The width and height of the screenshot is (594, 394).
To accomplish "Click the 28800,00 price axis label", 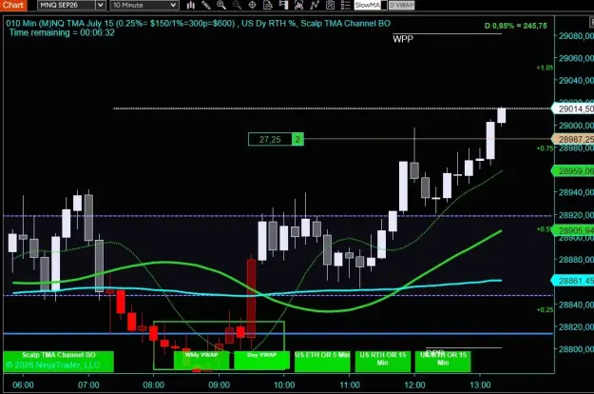I will click(576, 349).
